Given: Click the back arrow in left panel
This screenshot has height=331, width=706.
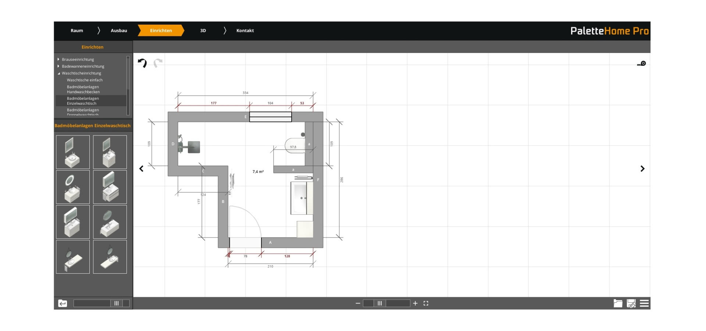Looking at the screenshot, I should point(63,303).
